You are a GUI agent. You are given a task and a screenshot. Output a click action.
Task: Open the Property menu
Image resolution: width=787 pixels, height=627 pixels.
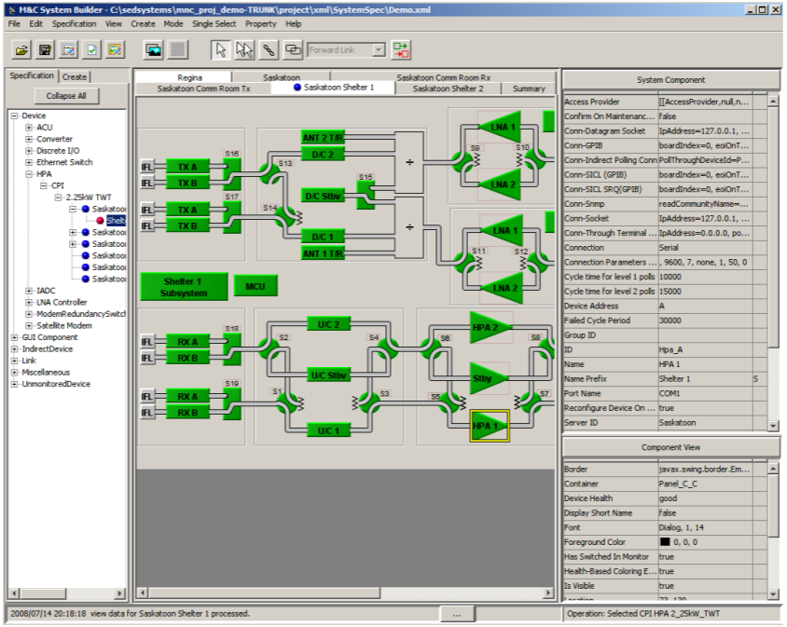coord(260,23)
